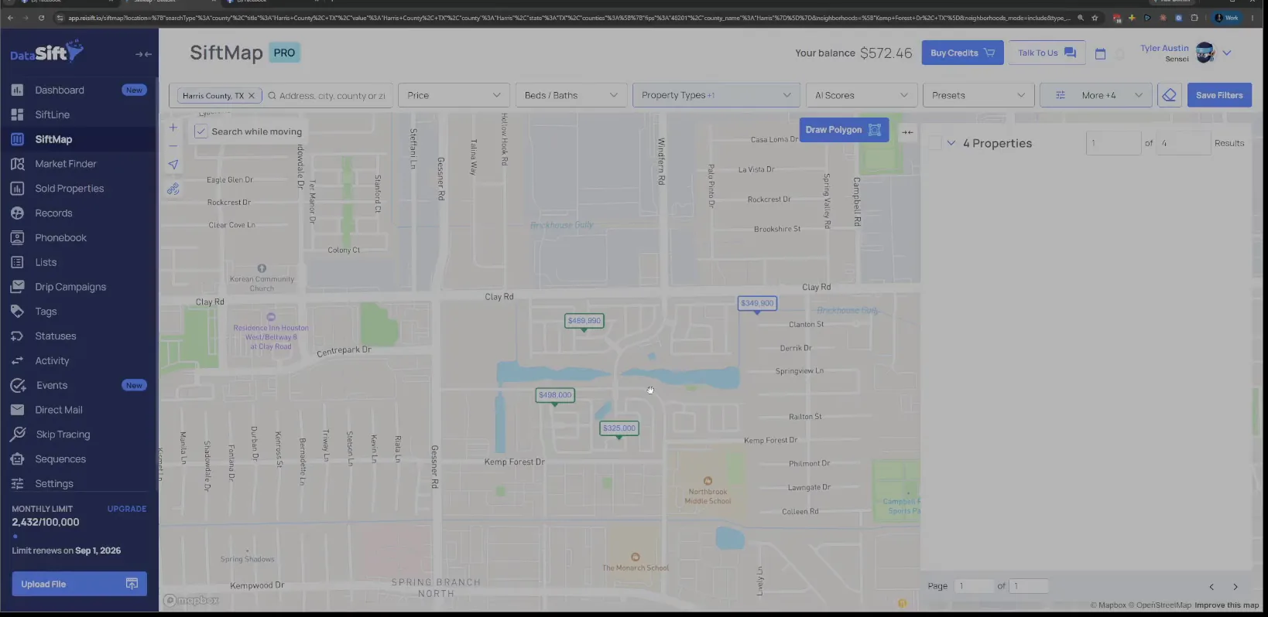Image resolution: width=1268 pixels, height=617 pixels.
Task: Zoom in the map with plus
Action: pos(173,128)
